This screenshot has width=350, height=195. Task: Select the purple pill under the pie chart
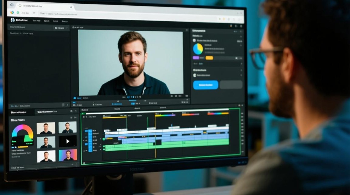(x=196, y=58)
